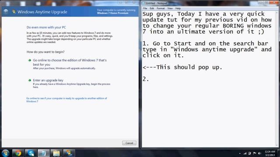Click 'This should pop up.' line in Notepad
Image resolution: width=280 pixels, height=157 pixels.
point(182,67)
